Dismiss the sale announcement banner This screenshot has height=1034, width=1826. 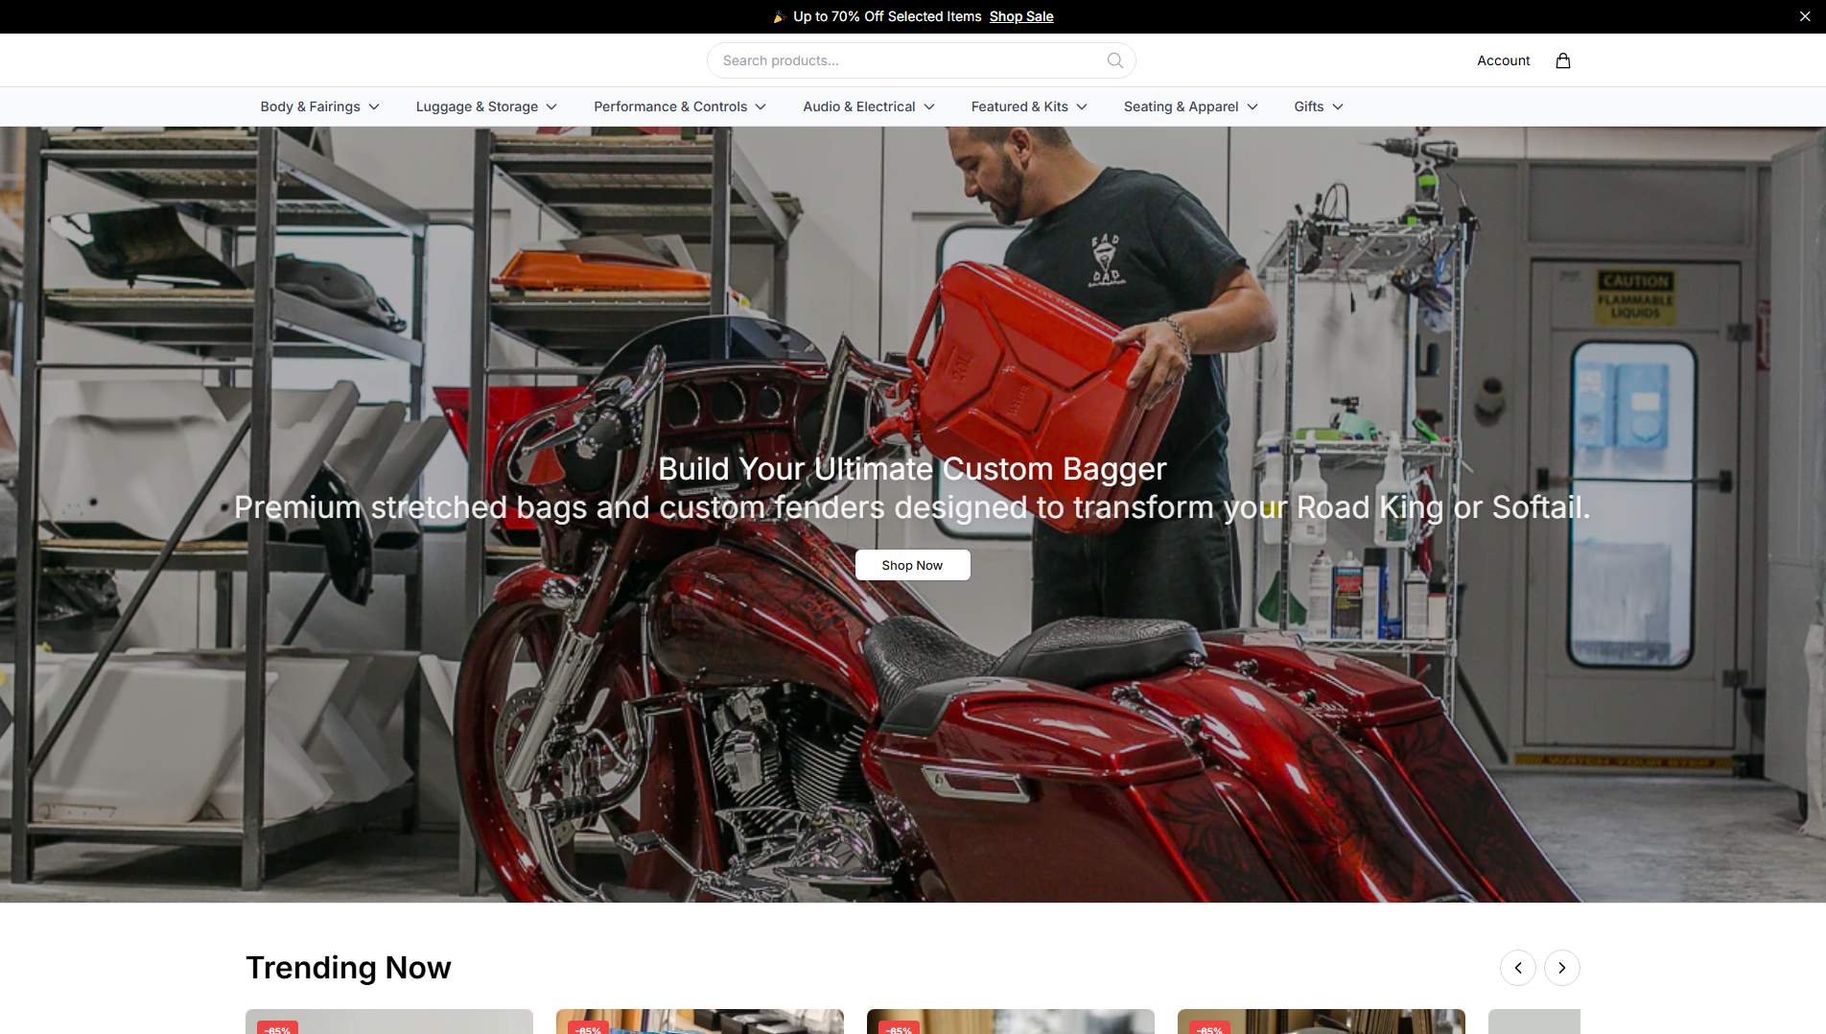1804,16
